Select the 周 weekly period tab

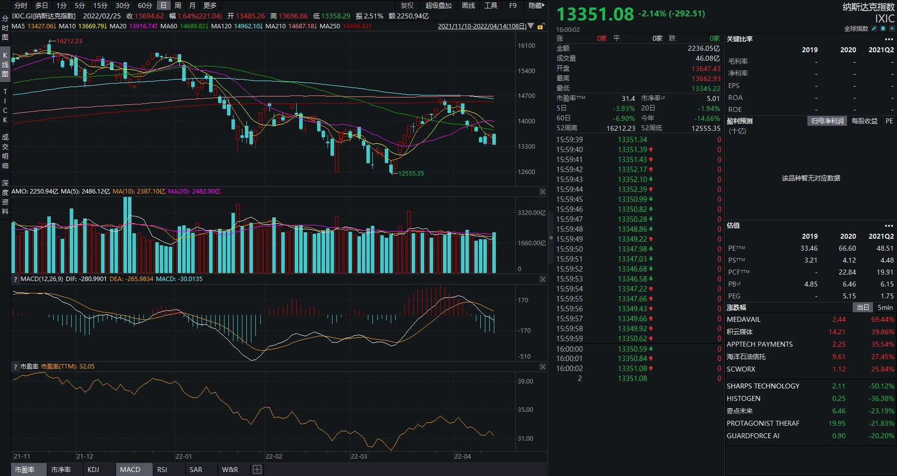click(178, 5)
